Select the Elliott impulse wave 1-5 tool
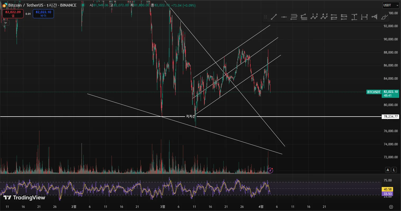Image resolution: width=401 pixels, height=211 pixels. point(314,17)
